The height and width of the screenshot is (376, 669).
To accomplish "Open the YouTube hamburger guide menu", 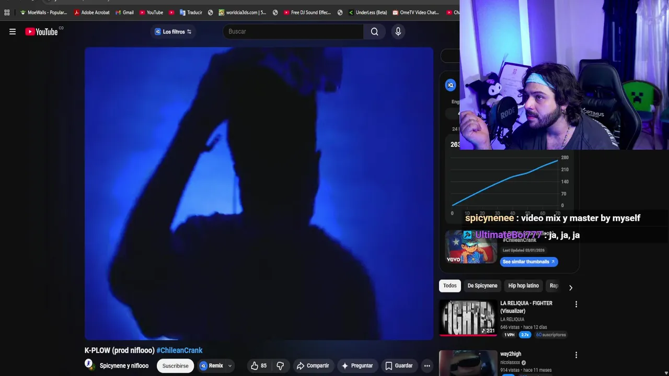I will point(13,32).
